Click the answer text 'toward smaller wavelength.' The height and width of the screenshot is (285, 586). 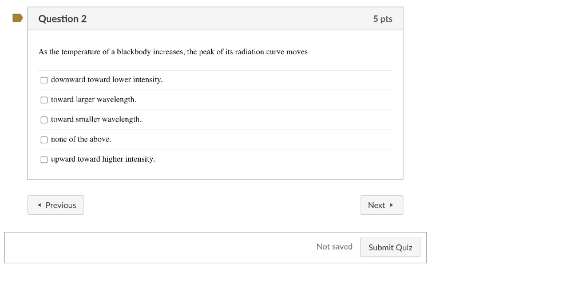pos(96,120)
